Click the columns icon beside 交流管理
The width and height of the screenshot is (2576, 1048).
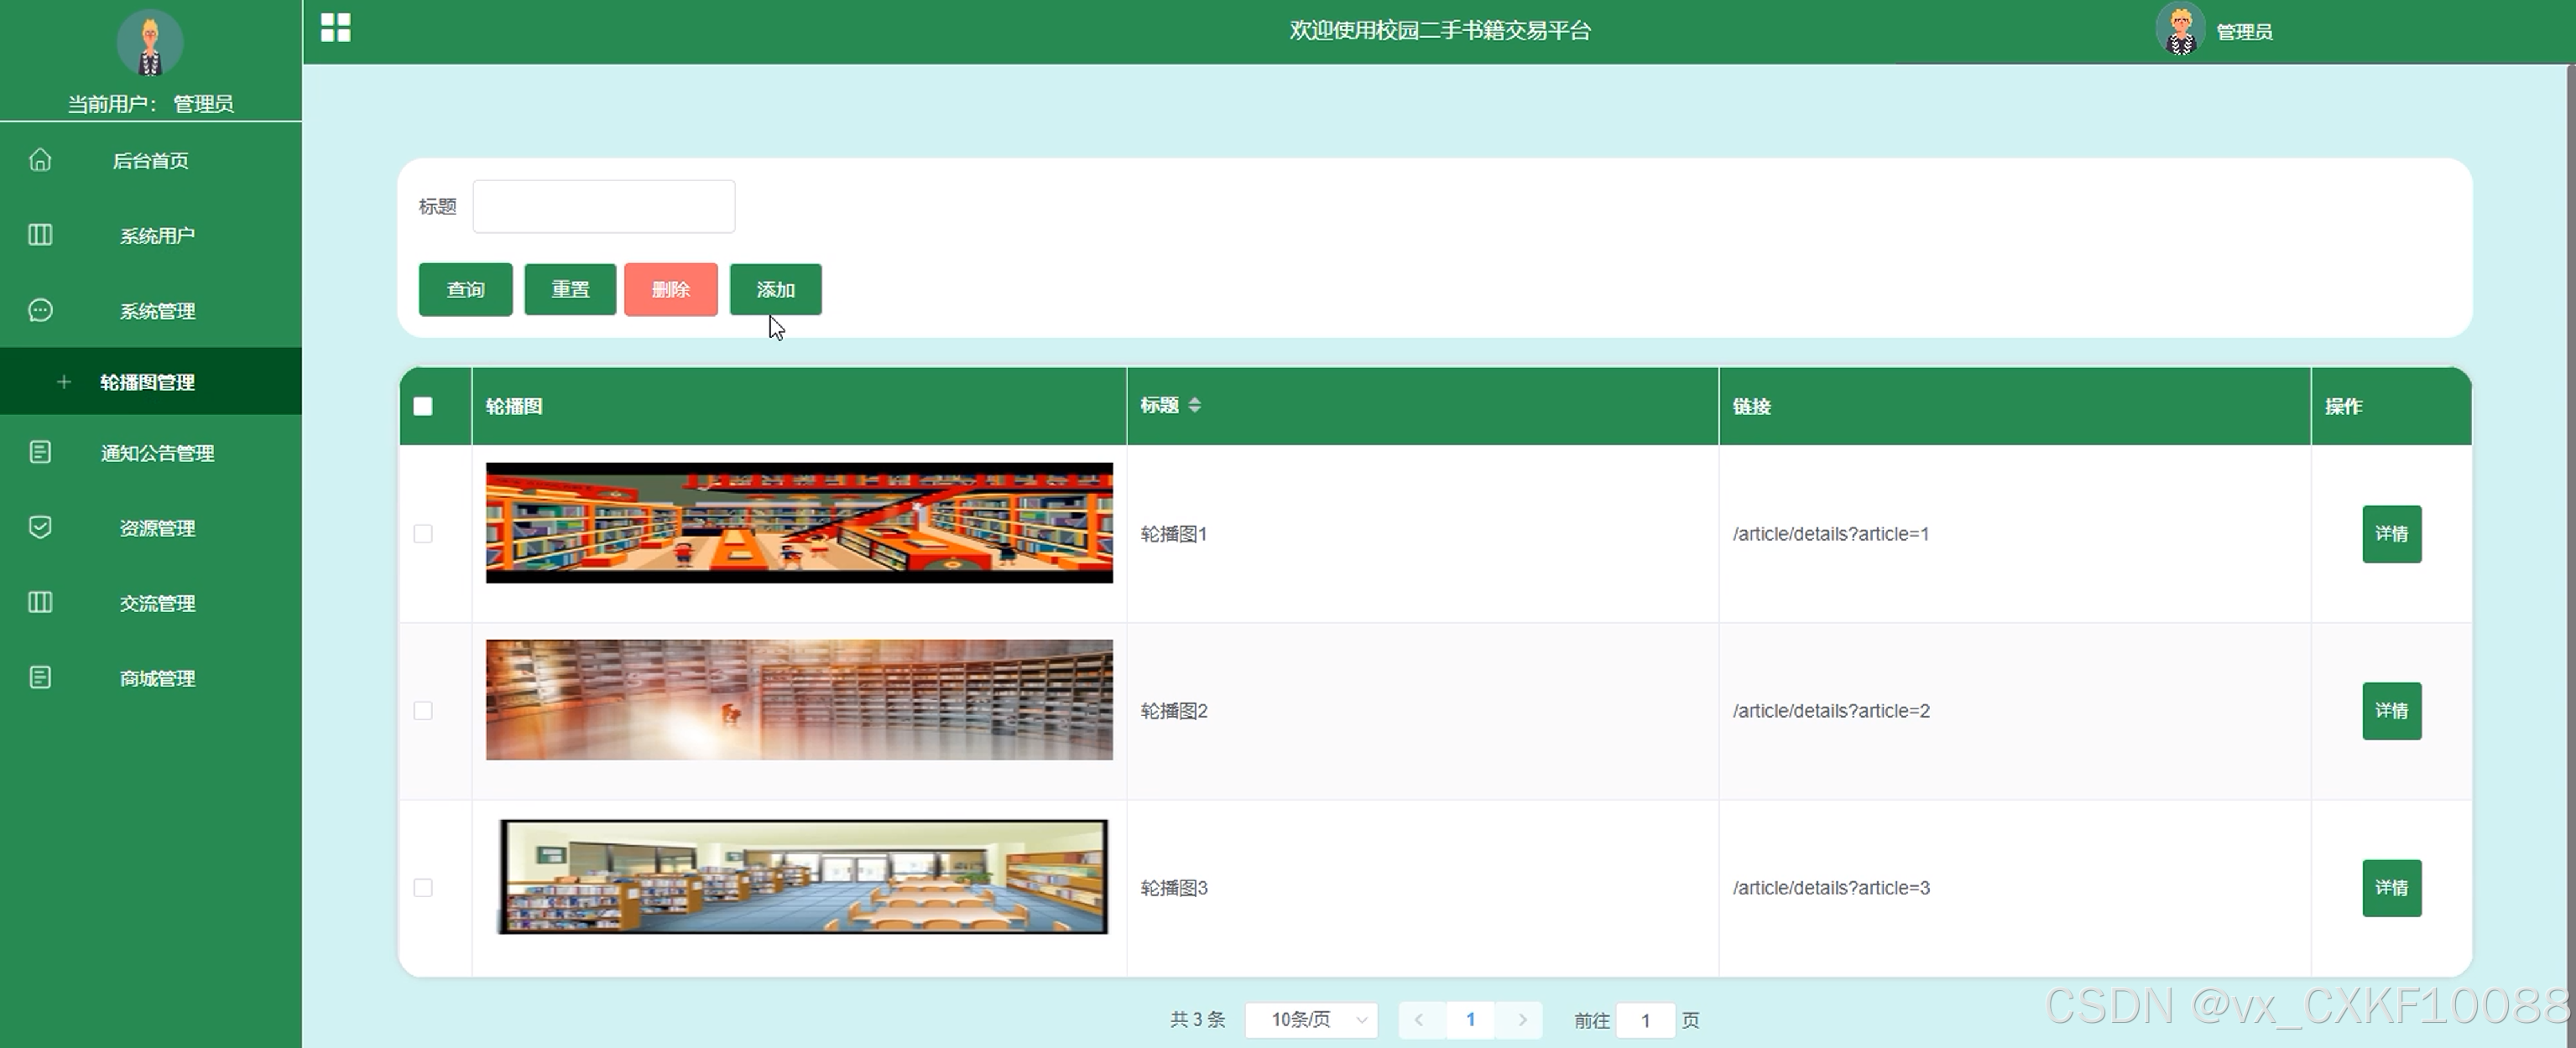[x=40, y=603]
